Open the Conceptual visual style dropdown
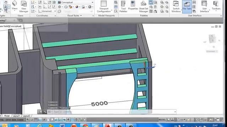This screenshot has width=227, height=127. click(x=76, y=2)
